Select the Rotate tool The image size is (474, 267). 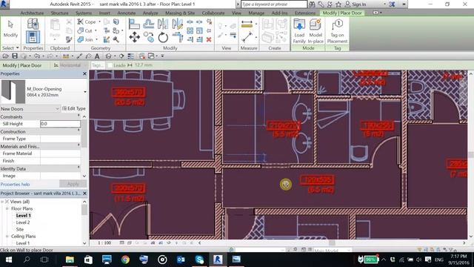(163, 38)
